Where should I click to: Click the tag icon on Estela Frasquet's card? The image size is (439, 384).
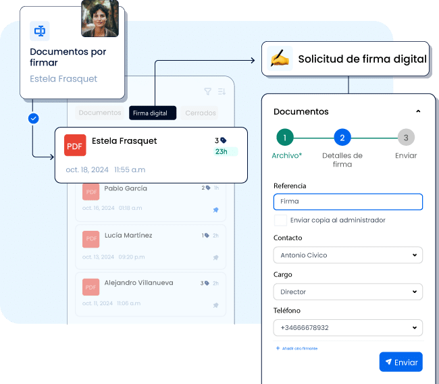click(224, 140)
